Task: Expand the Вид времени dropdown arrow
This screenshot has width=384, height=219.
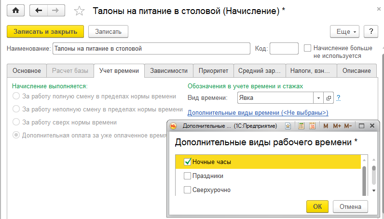Action: (x=318, y=98)
